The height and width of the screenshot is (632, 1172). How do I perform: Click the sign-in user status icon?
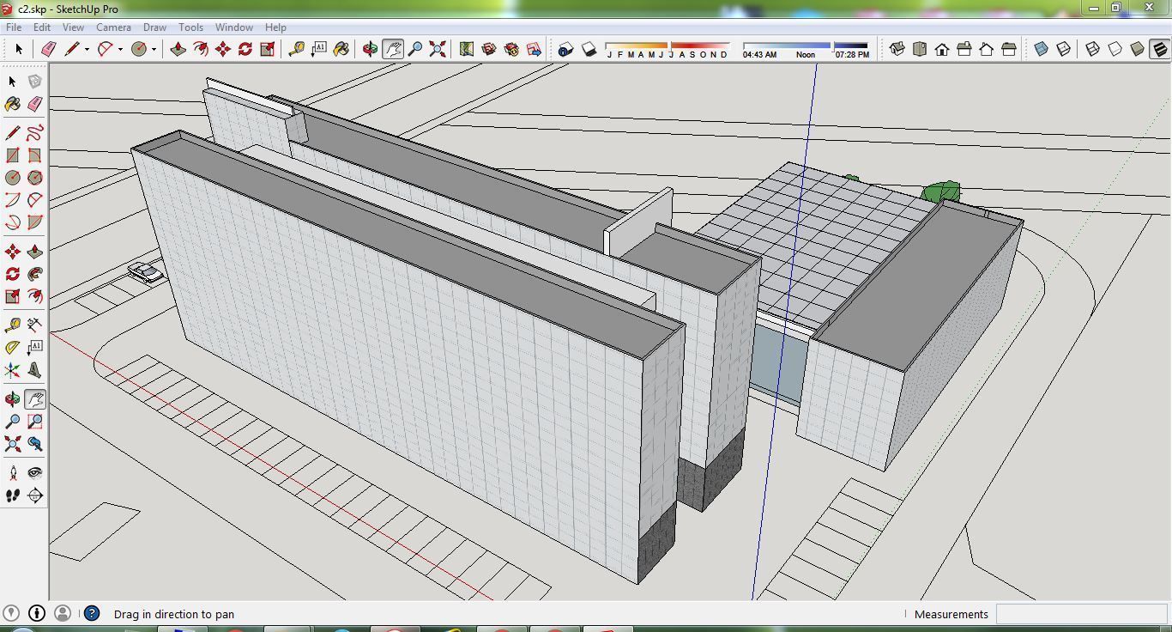[x=63, y=613]
